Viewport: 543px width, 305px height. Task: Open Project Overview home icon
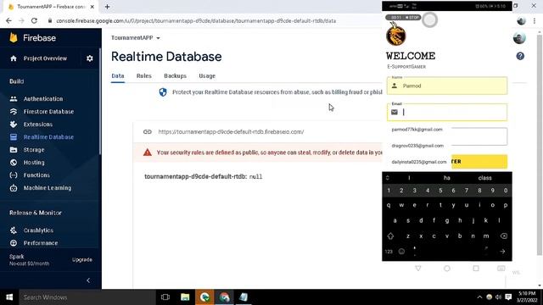tap(14, 58)
